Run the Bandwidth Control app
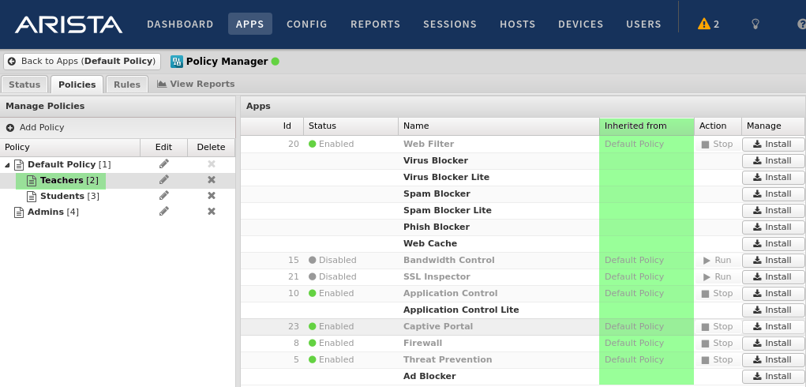The width and height of the screenshot is (806, 387). click(x=718, y=260)
